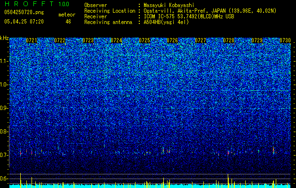Click the 0.7 frequency axis tick label
296x188 pixels.
(x=4, y=155)
